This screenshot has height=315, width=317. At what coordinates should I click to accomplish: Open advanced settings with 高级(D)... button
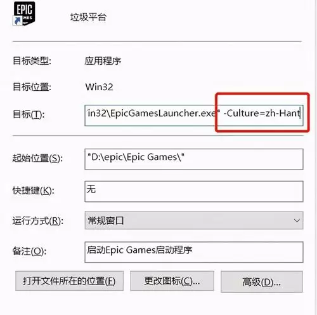(x=262, y=282)
